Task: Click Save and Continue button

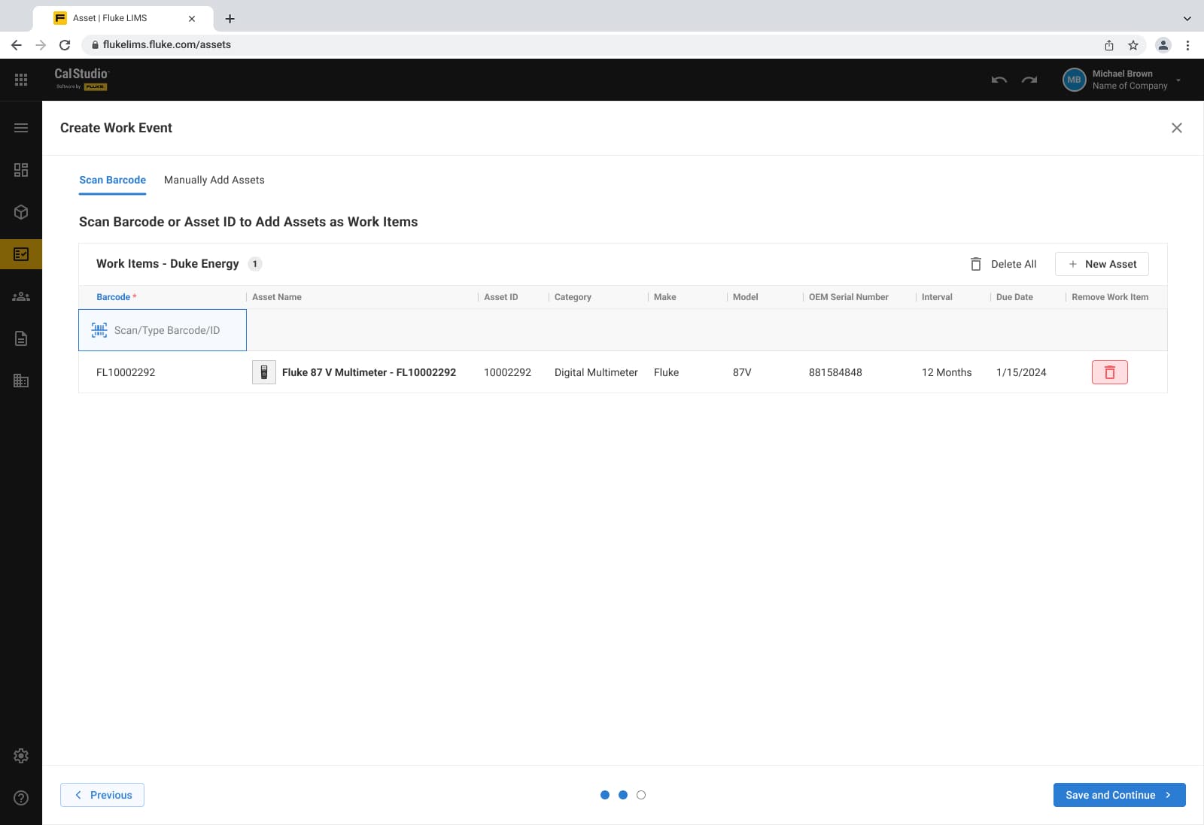Action: pyautogui.click(x=1120, y=795)
